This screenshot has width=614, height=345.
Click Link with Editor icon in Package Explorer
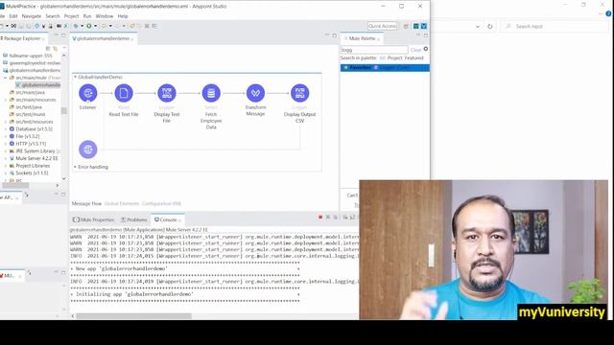point(55,48)
